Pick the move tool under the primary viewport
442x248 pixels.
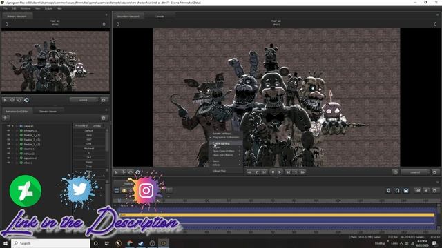point(12,100)
